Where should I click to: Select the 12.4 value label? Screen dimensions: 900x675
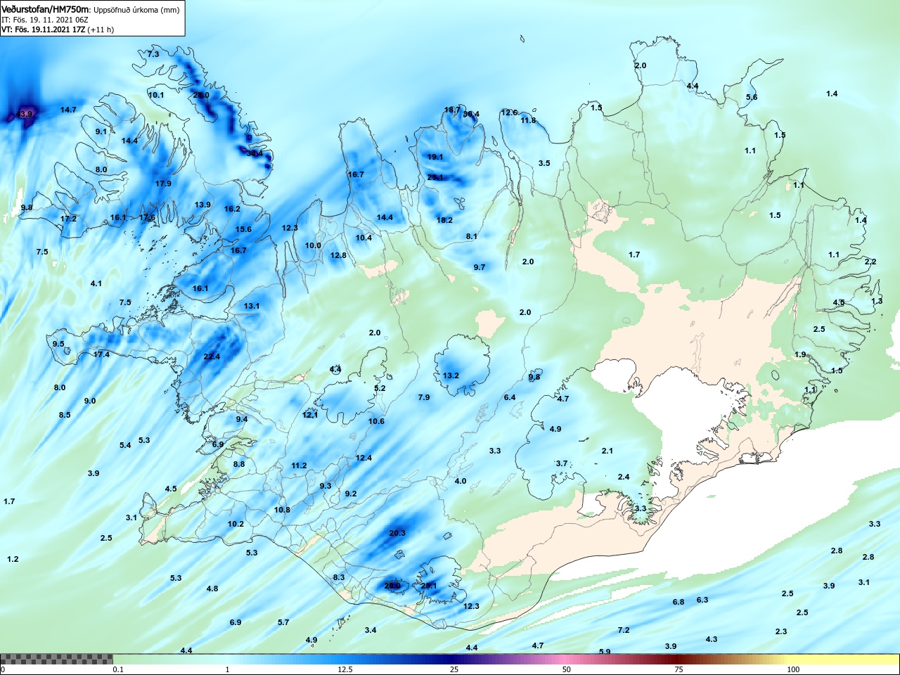[x=364, y=458]
